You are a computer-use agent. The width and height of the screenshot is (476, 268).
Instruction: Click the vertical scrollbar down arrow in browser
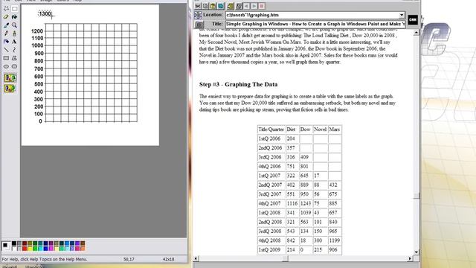(x=416, y=252)
